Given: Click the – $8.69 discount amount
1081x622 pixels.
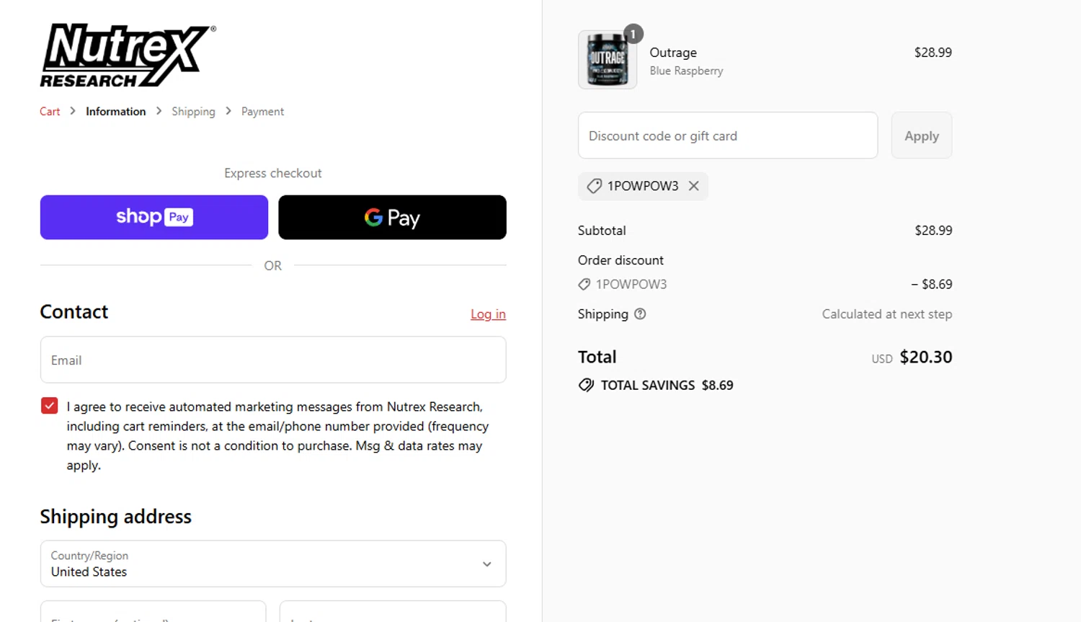Looking at the screenshot, I should pos(932,284).
